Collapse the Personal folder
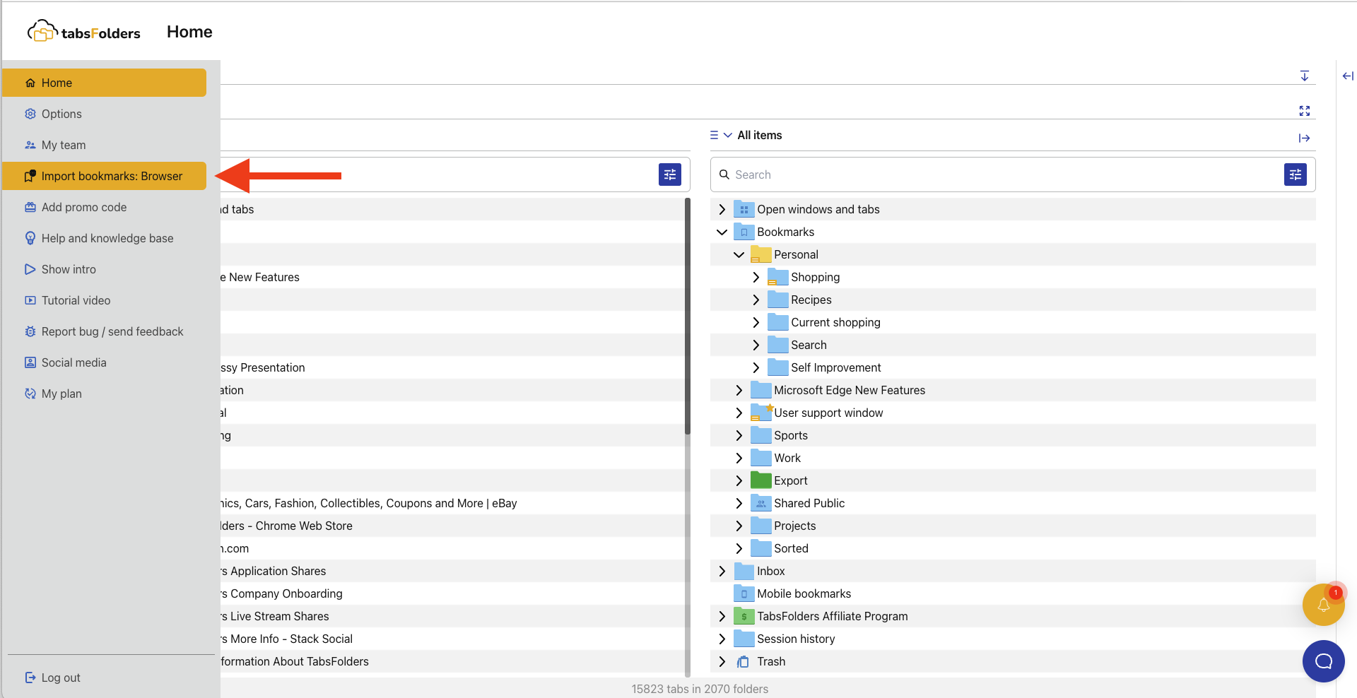 point(739,254)
